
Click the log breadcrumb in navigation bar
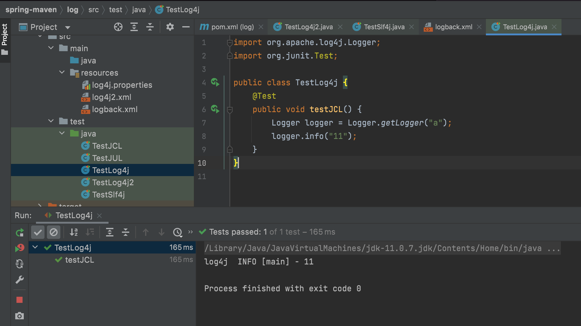(73, 10)
